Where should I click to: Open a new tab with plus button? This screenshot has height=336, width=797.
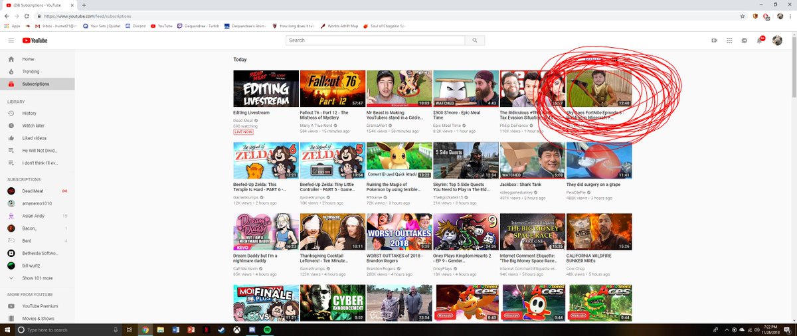[84, 5]
